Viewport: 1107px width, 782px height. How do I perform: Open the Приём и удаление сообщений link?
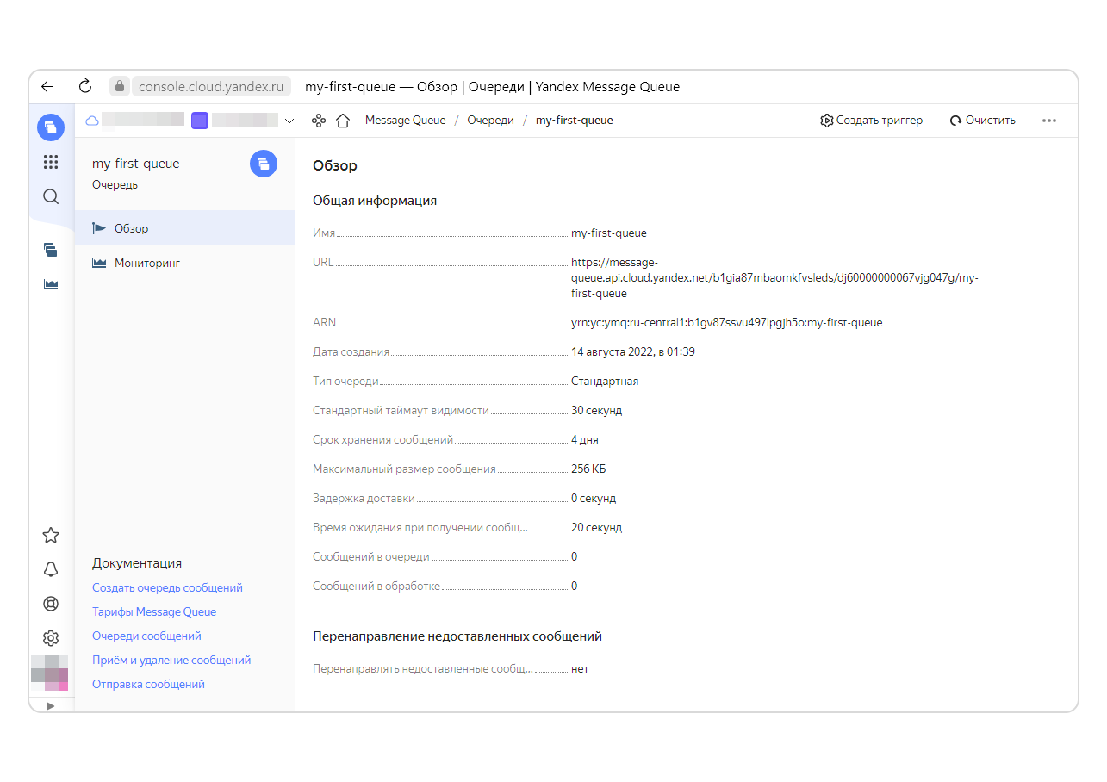coord(171,661)
